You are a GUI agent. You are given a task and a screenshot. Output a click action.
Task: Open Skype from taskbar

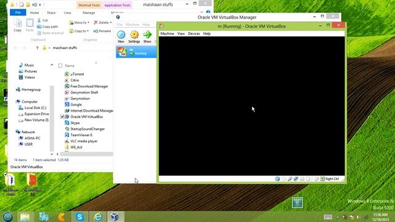tap(80, 216)
